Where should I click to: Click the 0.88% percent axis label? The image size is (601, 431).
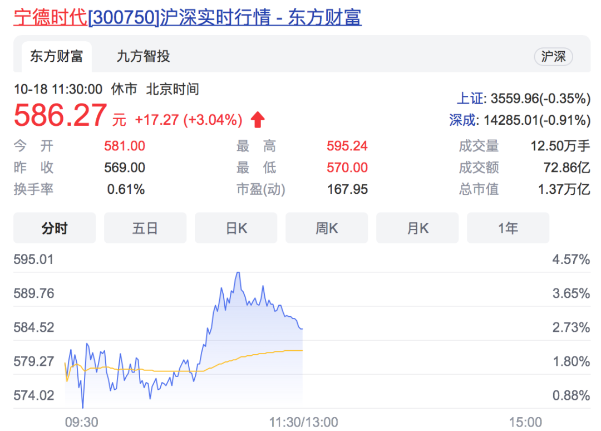click(571, 395)
